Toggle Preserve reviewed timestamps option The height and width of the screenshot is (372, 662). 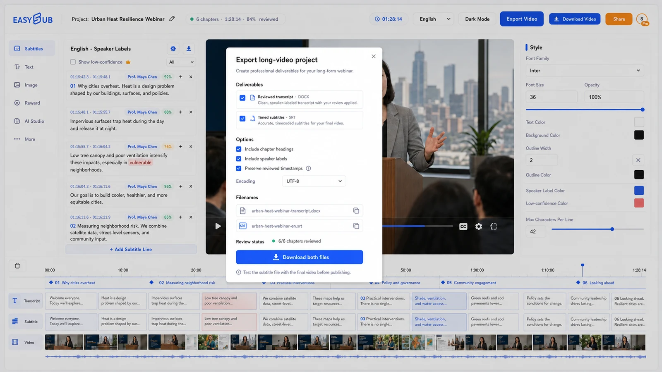(239, 168)
